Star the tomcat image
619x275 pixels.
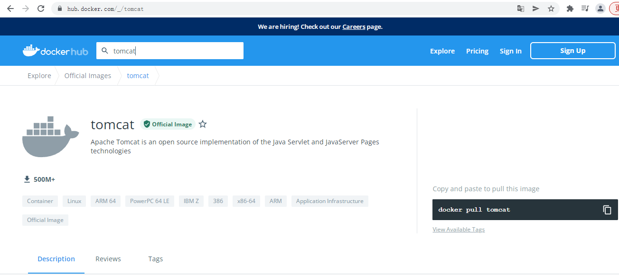pos(203,124)
